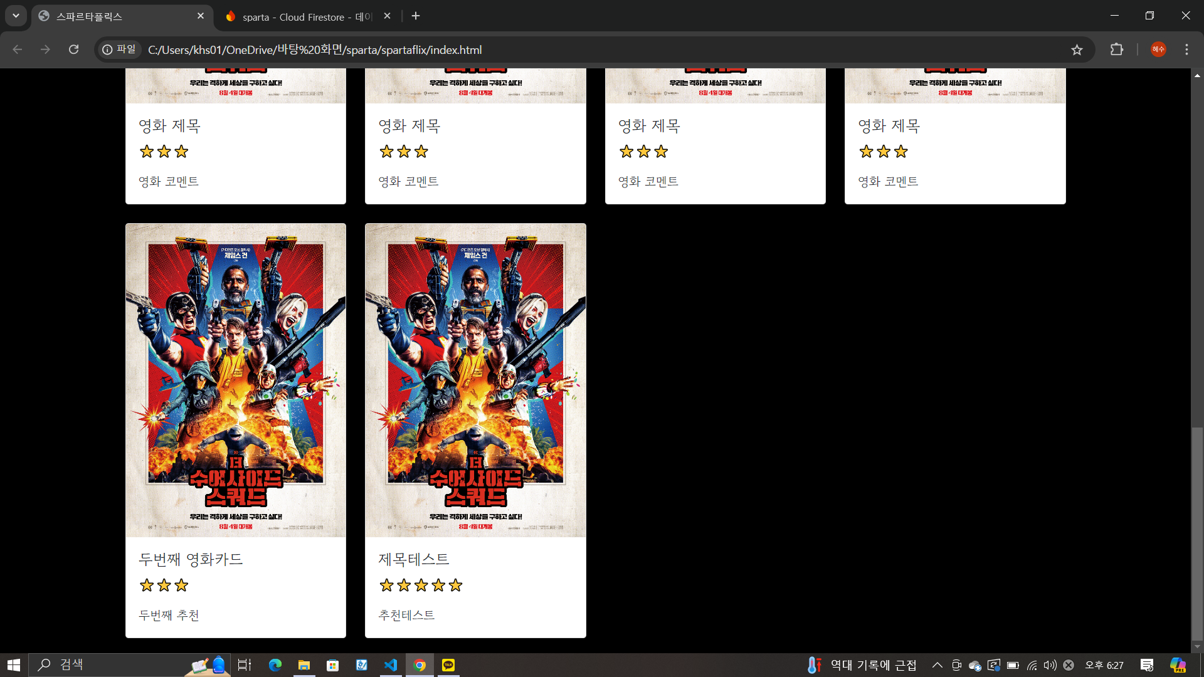Switch to the sparta - Cloud Firestore tab

point(309,16)
